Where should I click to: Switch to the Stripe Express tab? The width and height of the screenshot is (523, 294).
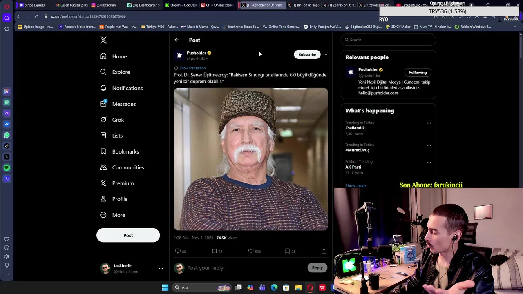click(34, 5)
